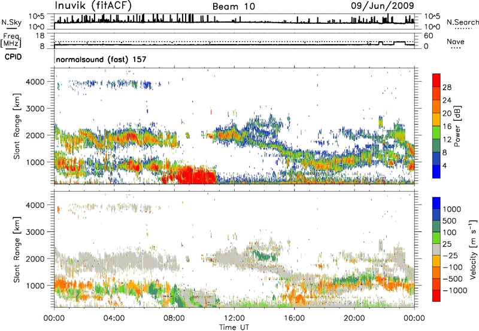Screen dimensions: 479x331
Task: Click the 'CPID' row label
Action: point(13,57)
